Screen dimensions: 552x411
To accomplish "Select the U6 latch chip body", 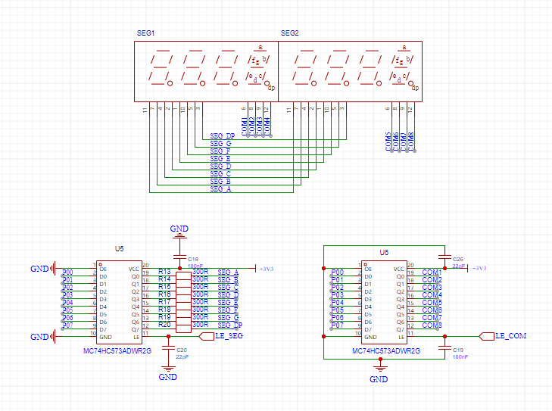I will coord(384,303).
